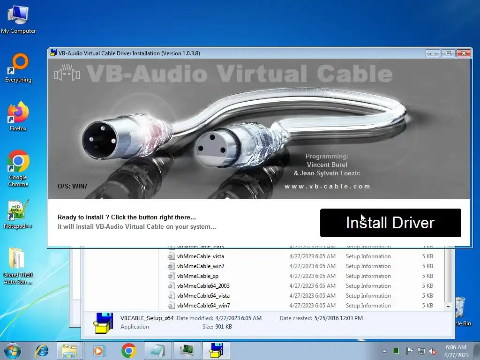The height and width of the screenshot is (360, 480).
Task: Minimize the VB-Audio installer window
Action: click(x=433, y=53)
